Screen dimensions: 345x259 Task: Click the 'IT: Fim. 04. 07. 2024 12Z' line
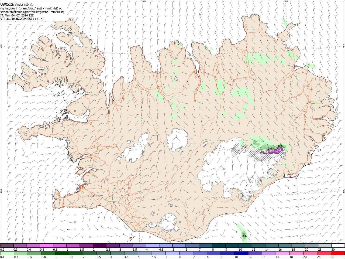[17, 15]
